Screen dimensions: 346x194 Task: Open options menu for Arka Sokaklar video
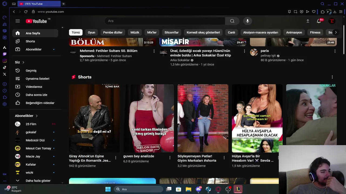[244, 51]
